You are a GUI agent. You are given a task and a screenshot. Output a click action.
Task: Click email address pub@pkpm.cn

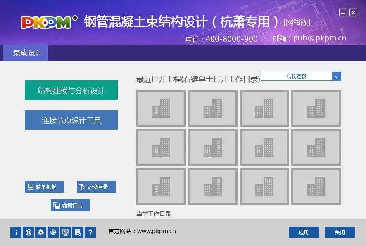tap(320, 38)
